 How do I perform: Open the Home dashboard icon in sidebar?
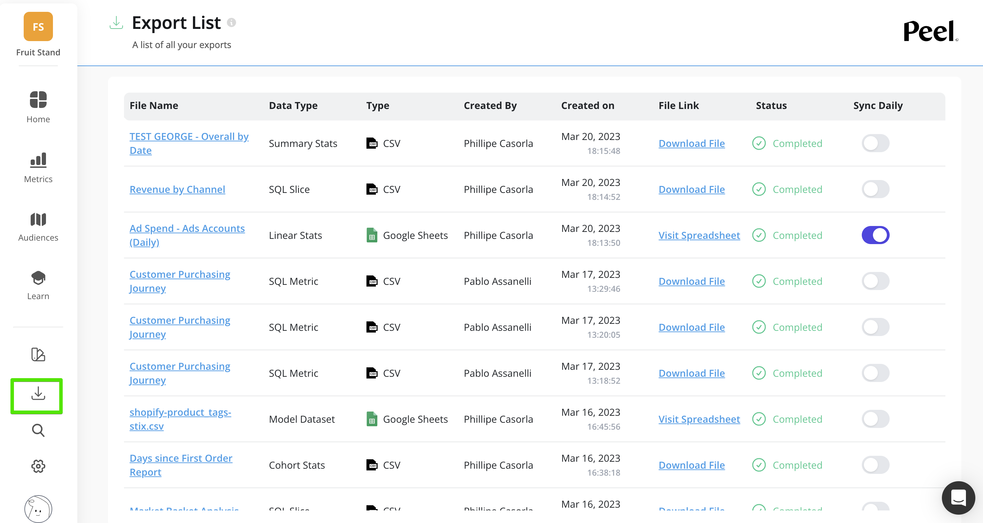click(38, 100)
